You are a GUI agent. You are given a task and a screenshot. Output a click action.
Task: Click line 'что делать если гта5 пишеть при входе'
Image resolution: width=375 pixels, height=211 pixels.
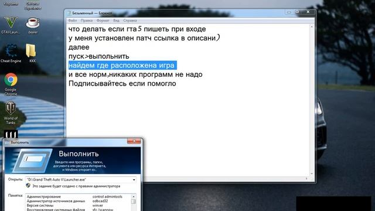(137, 29)
